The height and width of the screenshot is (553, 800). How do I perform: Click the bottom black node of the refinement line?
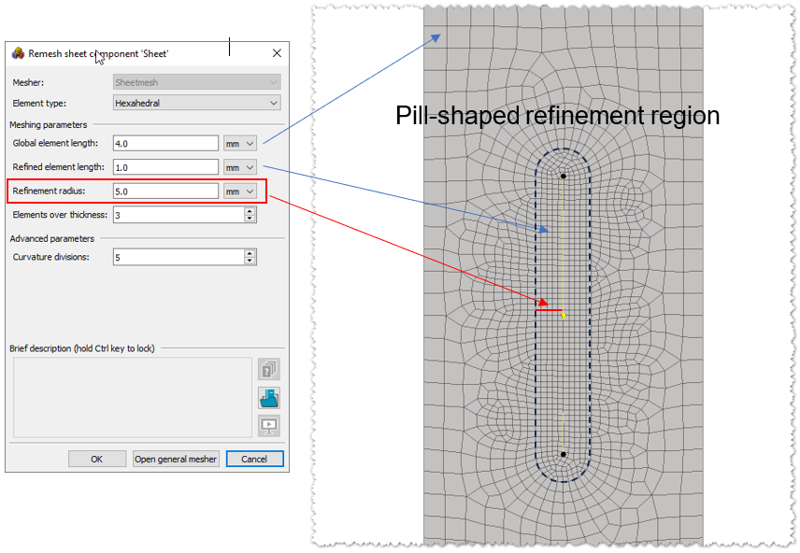(x=564, y=454)
